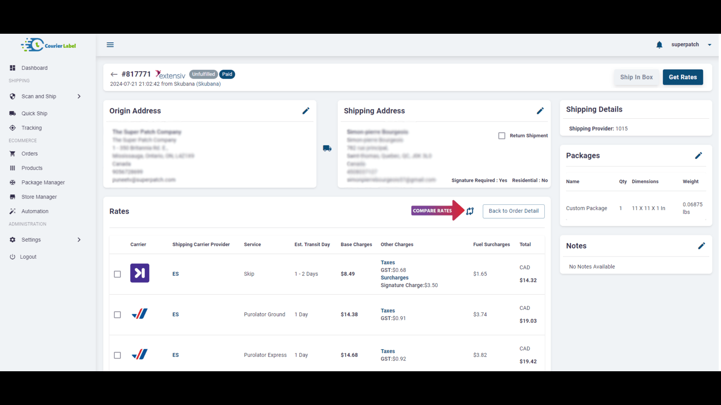Click the Shipping Provider 1015 value
This screenshot has width=721, height=405.
[621, 129]
